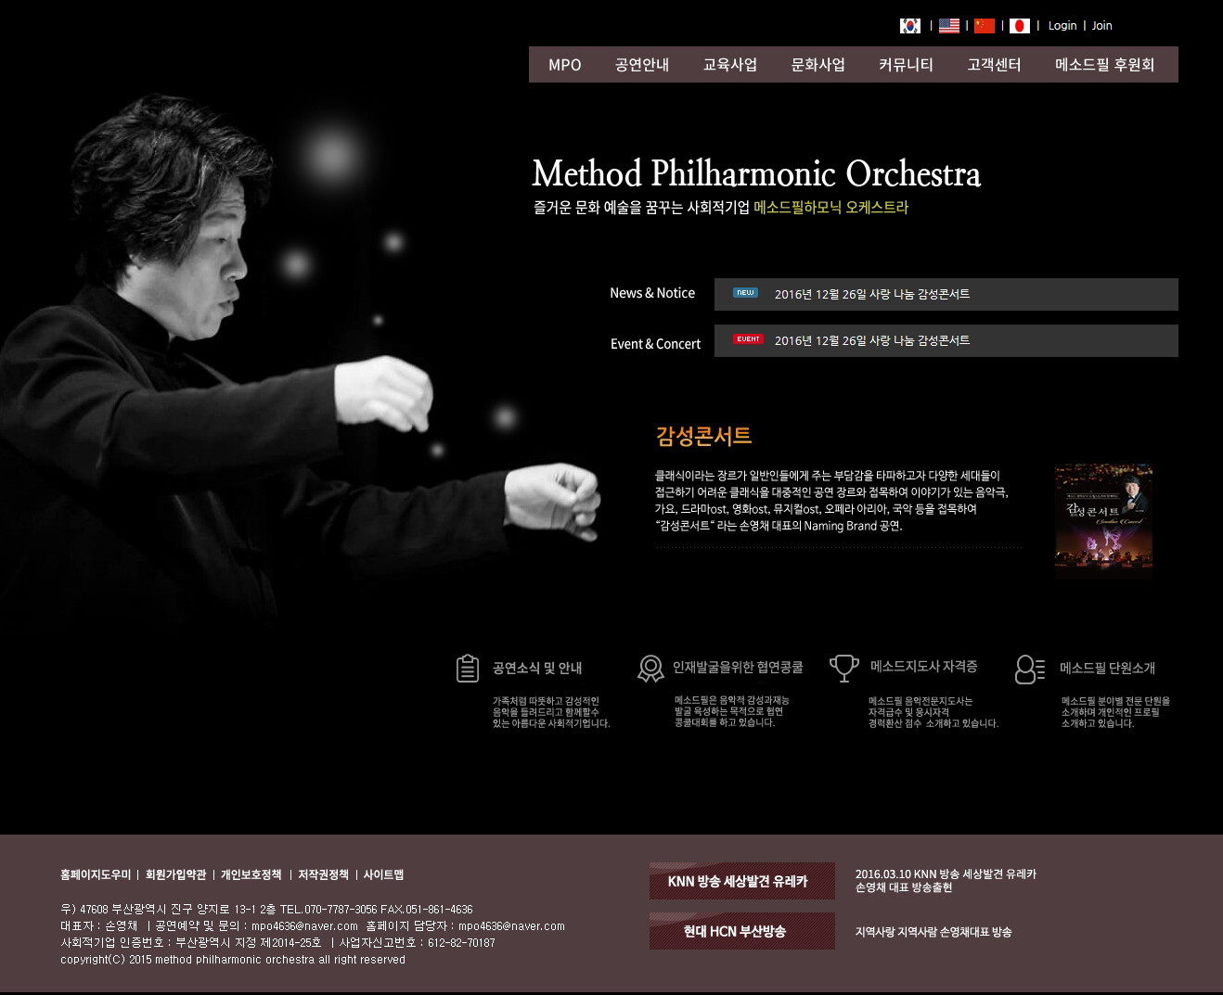The image size is (1223, 995).
Task: Pick the Japan flag icon
Action: click(1020, 26)
